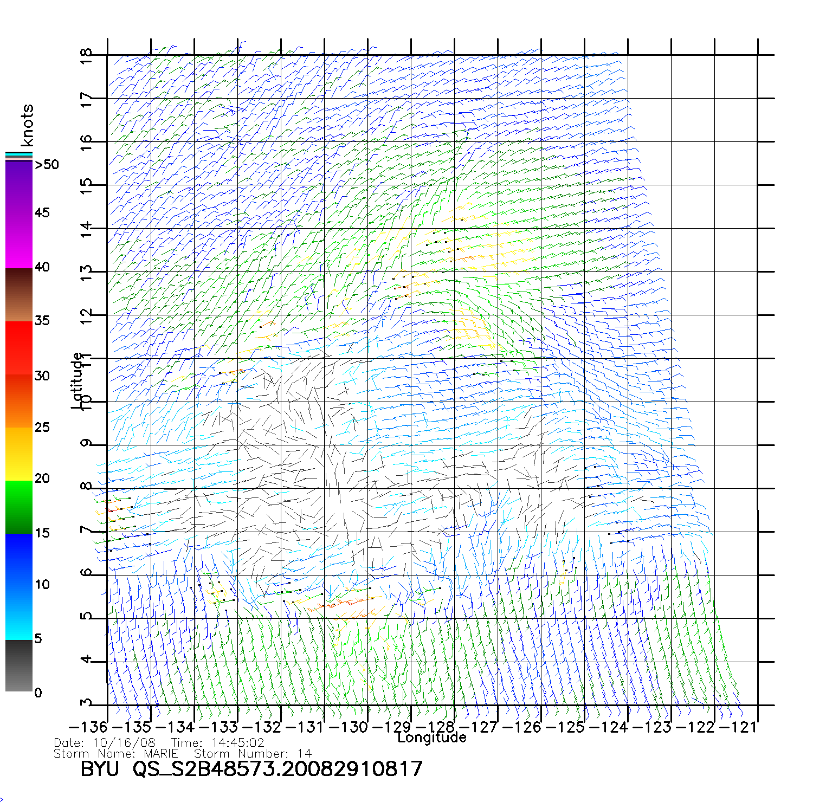Choose the brown 35–40 knots legend band
Screen dimensions: 813x802
[18, 295]
